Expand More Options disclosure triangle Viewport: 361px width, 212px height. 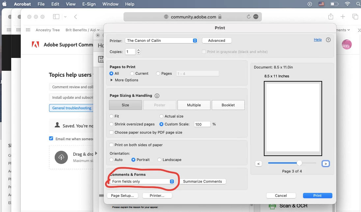coord(111,80)
